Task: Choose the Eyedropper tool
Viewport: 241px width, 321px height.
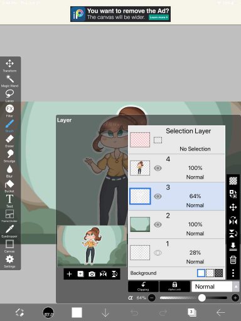Action: [9, 231]
